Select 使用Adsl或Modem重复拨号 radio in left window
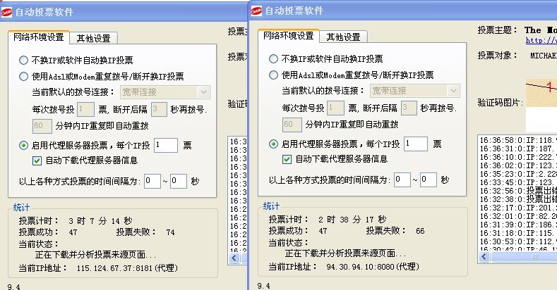This screenshot has width=557, height=290. click(x=23, y=76)
